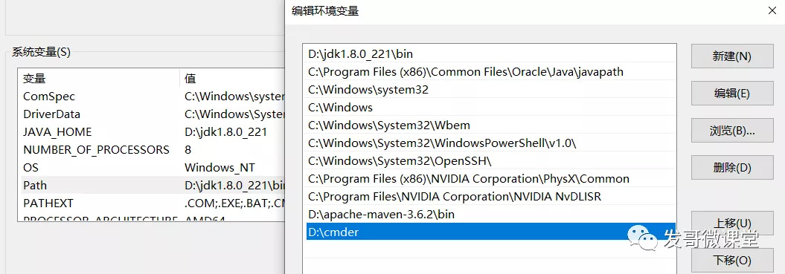Select the OpenSSH path entry
This screenshot has height=274, width=785.
coord(490,161)
